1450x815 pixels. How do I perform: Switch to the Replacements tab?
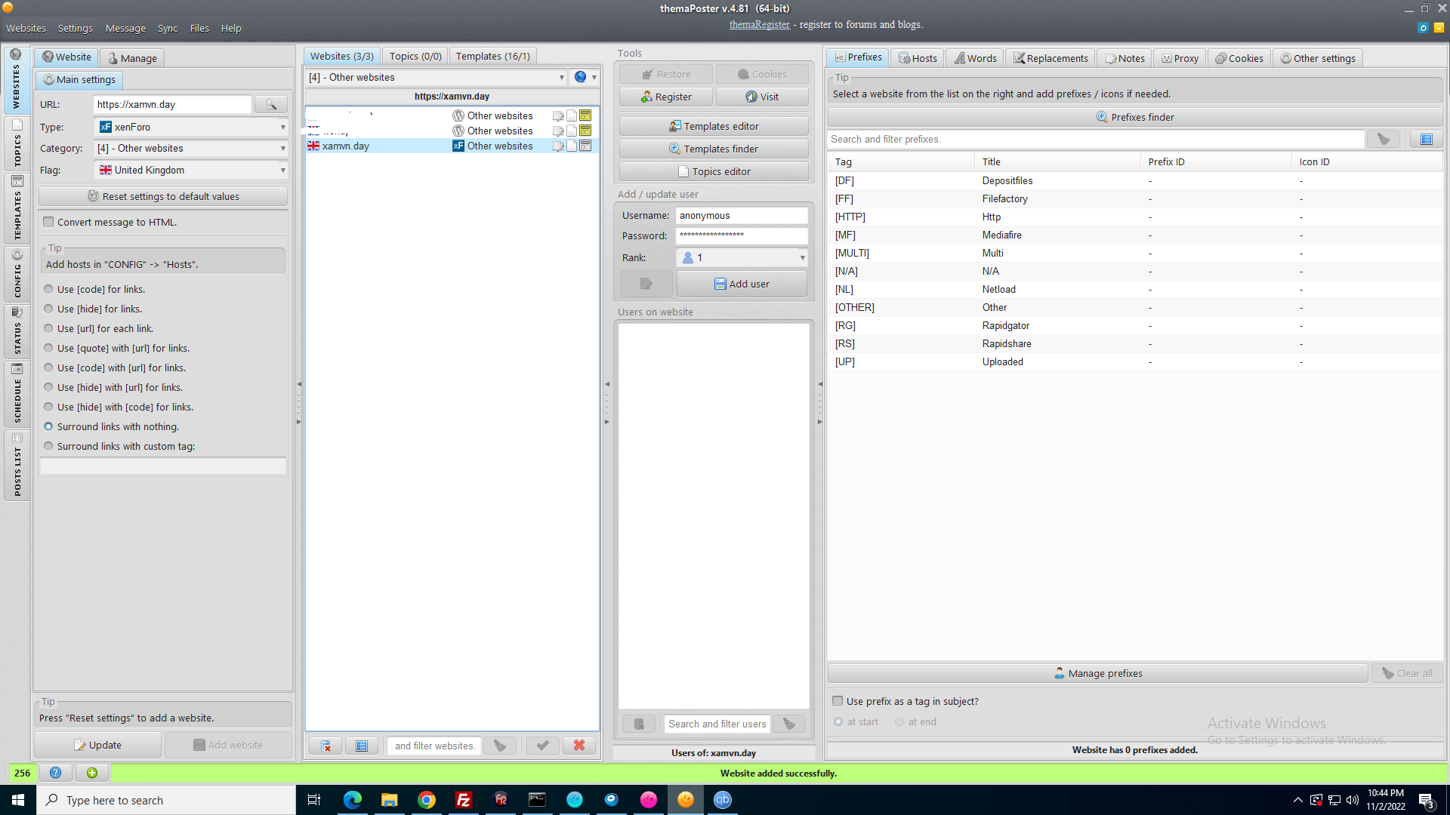click(1050, 58)
